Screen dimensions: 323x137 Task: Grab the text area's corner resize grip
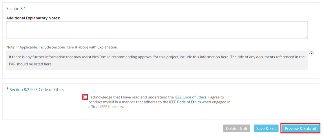coord(306,37)
